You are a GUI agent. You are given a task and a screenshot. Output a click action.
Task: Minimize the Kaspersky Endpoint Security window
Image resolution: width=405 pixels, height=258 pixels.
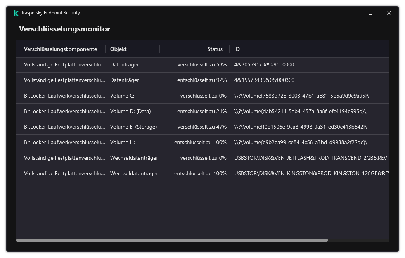coord(352,13)
